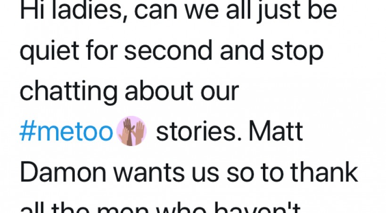Open the #metoo hashtag link
The width and height of the screenshot is (386, 213).
[66, 132]
